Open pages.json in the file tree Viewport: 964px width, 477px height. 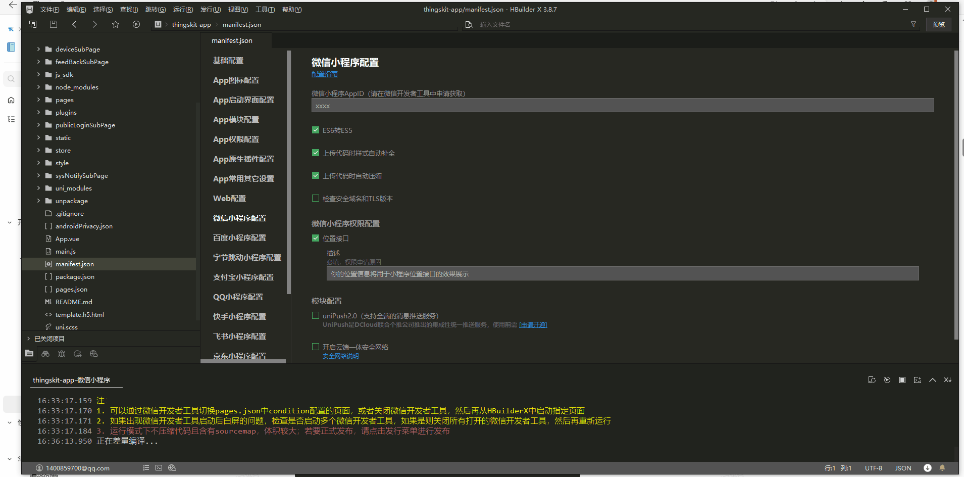pyautogui.click(x=71, y=289)
